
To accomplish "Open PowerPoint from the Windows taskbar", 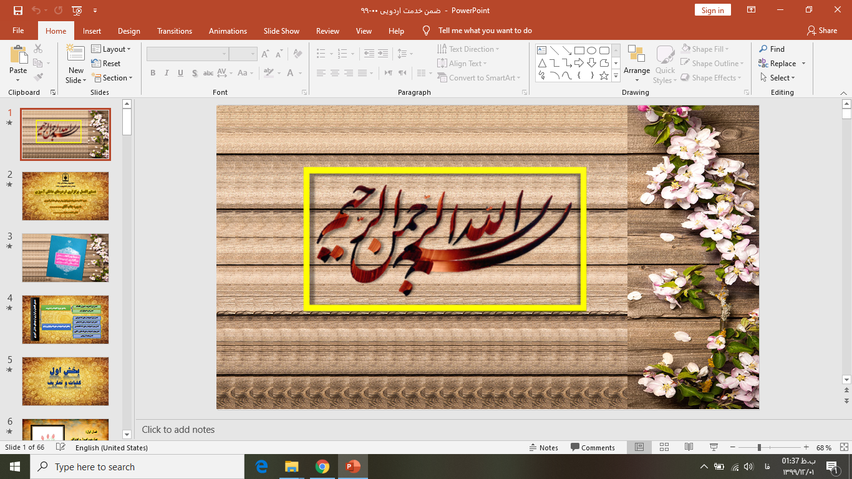I will coord(353,467).
